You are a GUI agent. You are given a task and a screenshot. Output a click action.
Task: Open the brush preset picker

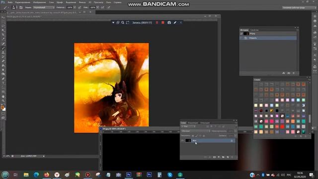coord(14,7)
